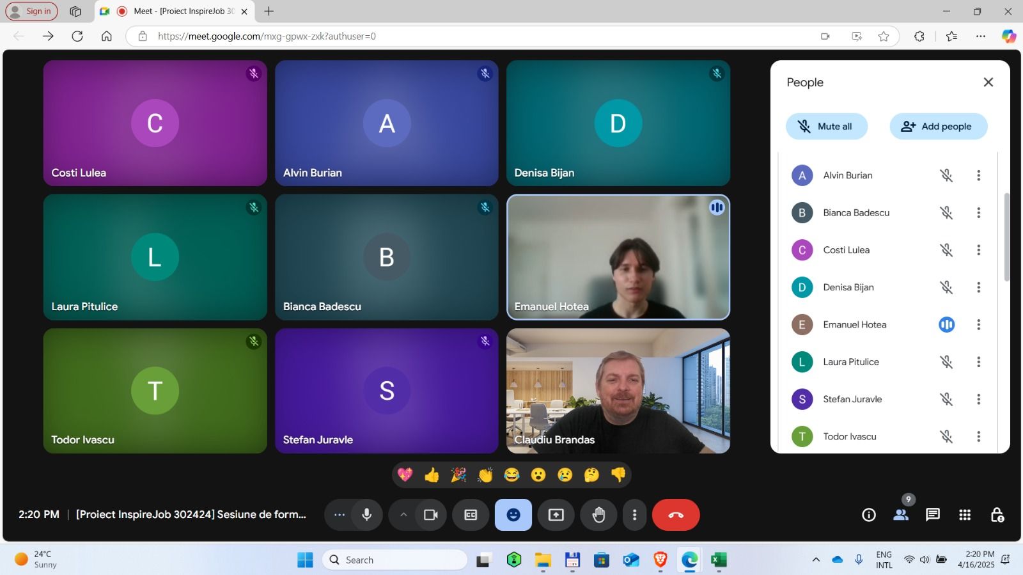Viewport: 1023px width, 575px height.
Task: Raise your hand
Action: (x=598, y=515)
